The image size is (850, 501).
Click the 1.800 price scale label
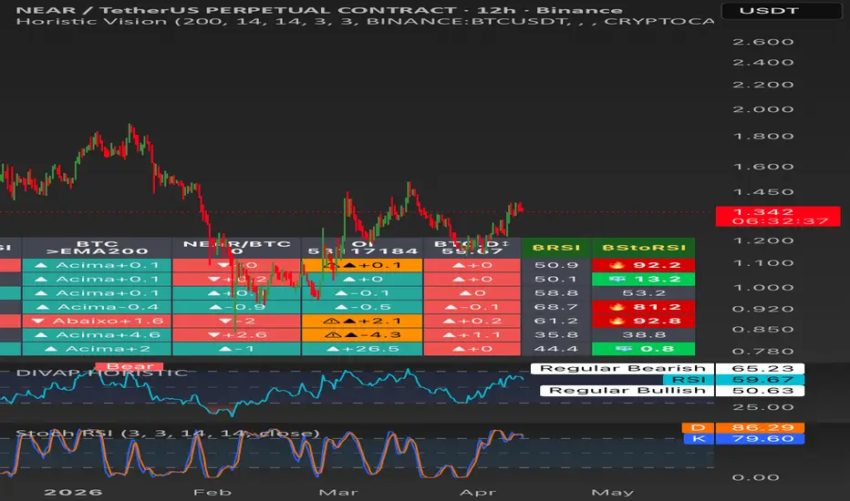coord(763,137)
